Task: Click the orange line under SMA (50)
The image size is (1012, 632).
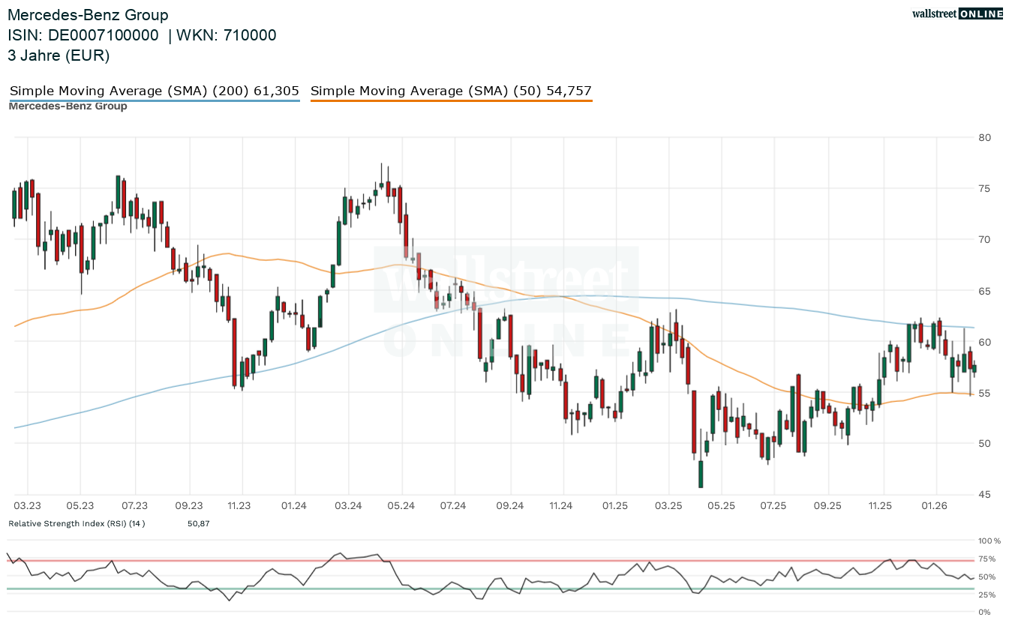Action: 451,100
